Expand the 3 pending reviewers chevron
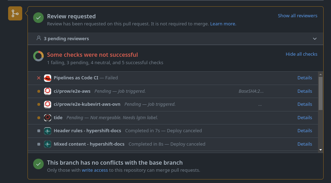The image size is (331, 183). 315,38
